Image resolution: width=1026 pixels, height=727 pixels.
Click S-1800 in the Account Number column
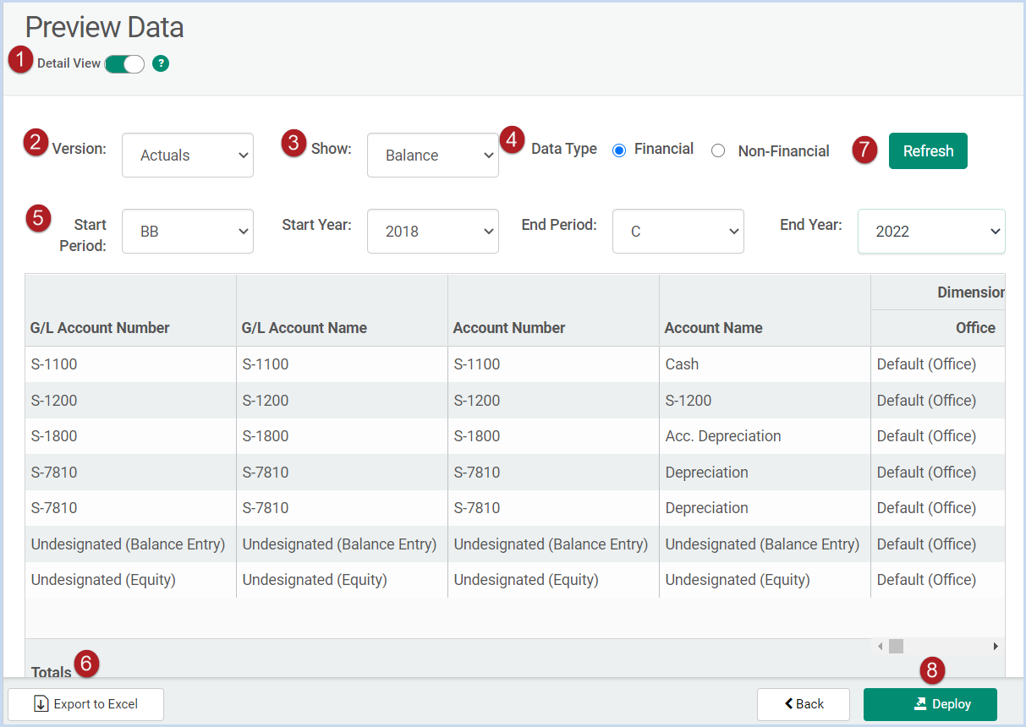click(x=554, y=436)
